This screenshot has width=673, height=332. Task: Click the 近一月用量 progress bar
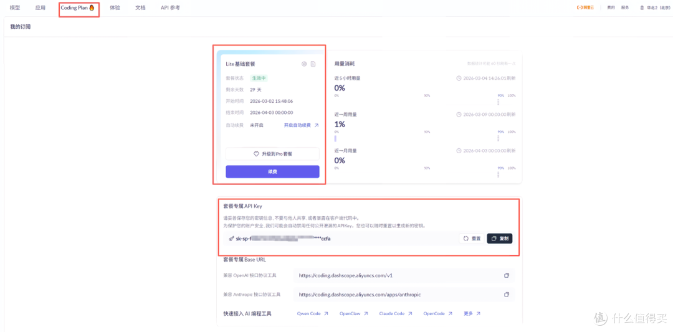425,174
